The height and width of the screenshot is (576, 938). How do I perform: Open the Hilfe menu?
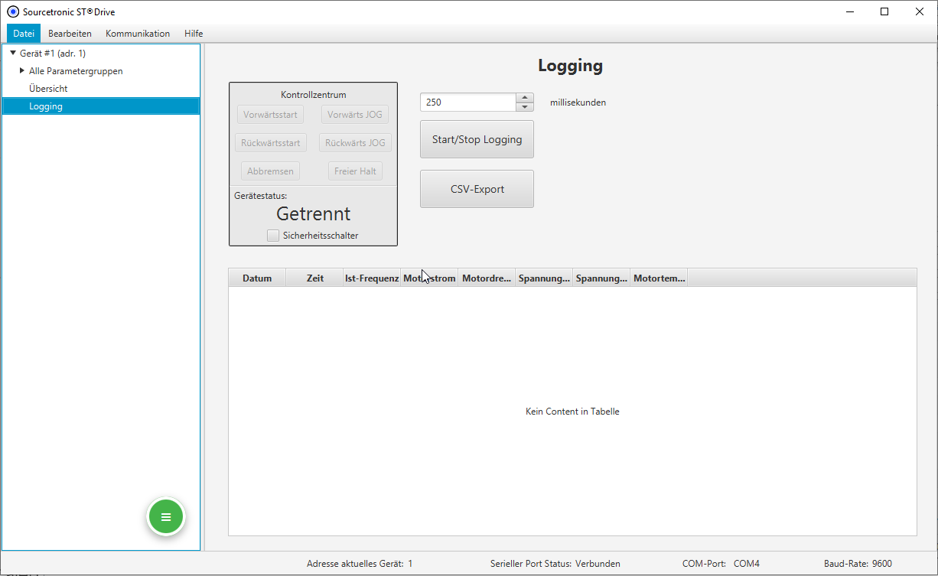click(x=194, y=34)
